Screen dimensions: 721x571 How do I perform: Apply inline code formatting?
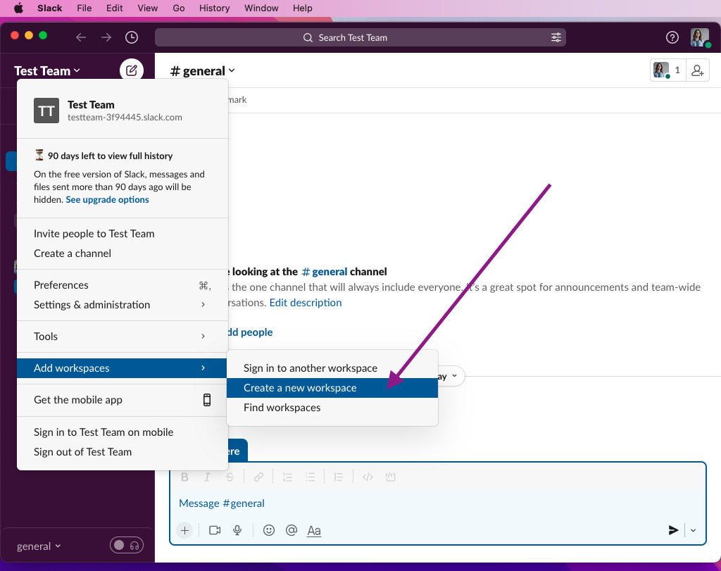pyautogui.click(x=368, y=477)
